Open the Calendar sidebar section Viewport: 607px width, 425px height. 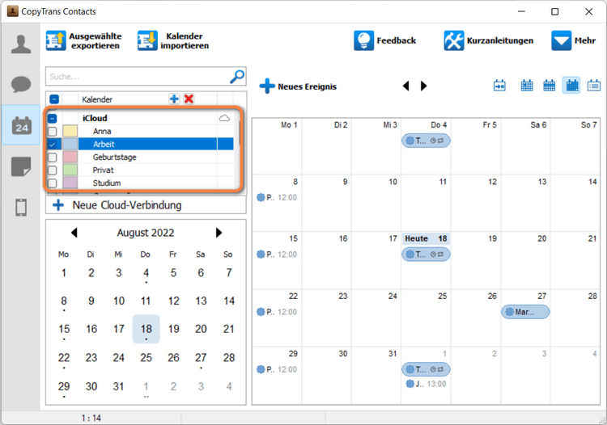(x=21, y=124)
